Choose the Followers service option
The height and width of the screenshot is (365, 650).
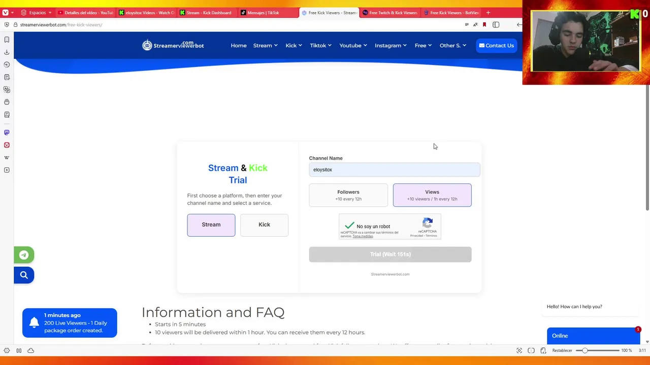348,195
